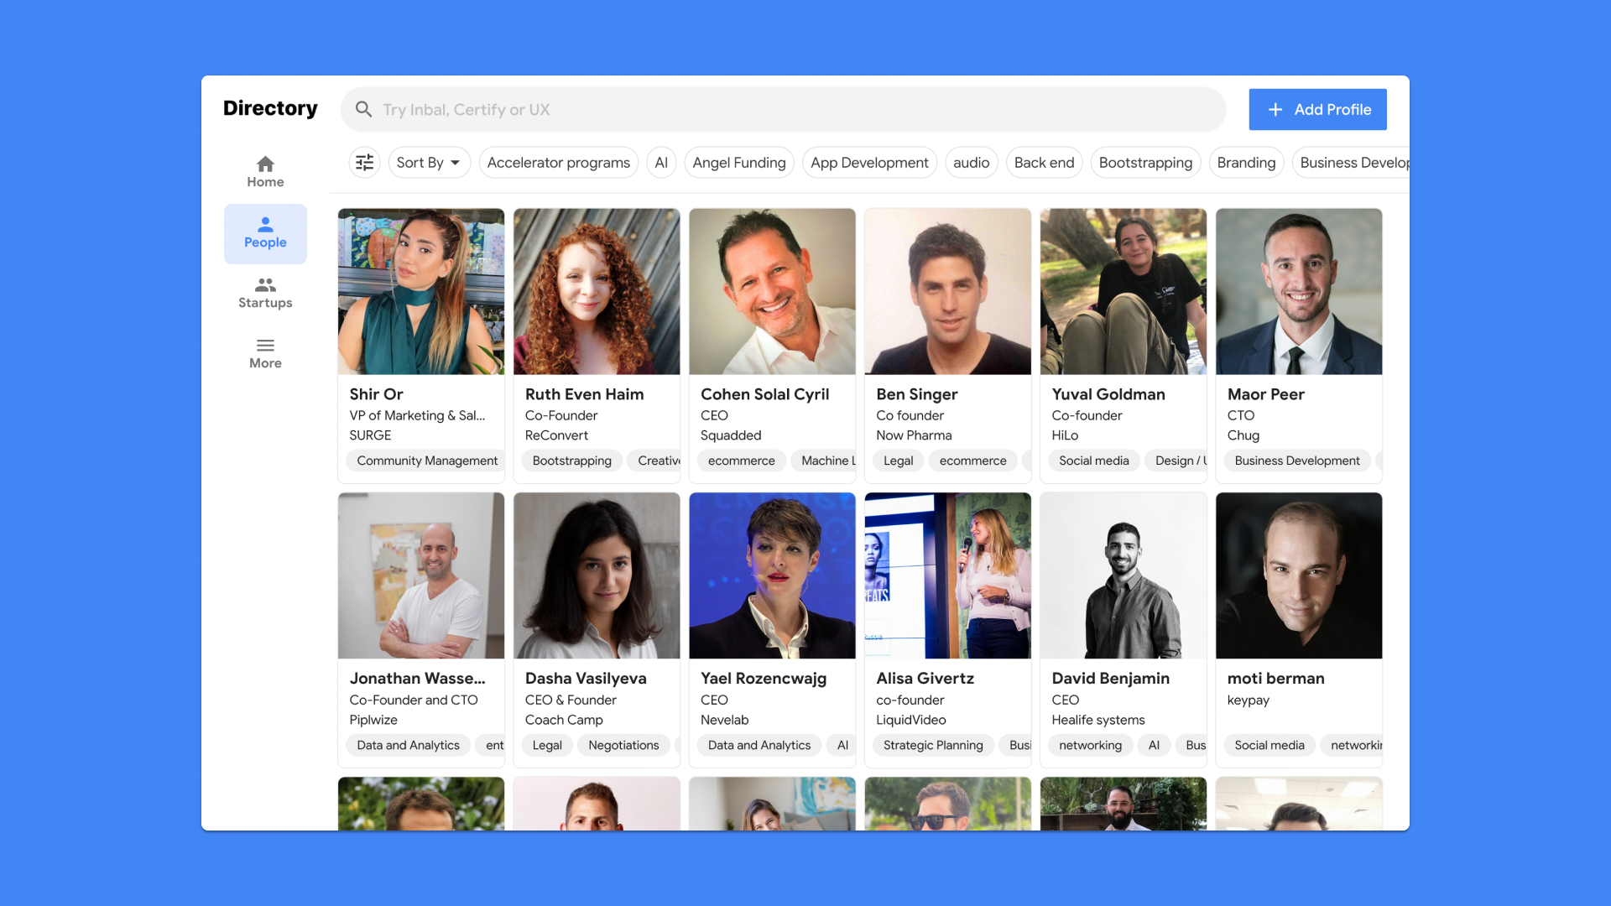This screenshot has height=906, width=1611.
Task: Click Data and Analytics tag on Jonathan
Action: (408, 745)
